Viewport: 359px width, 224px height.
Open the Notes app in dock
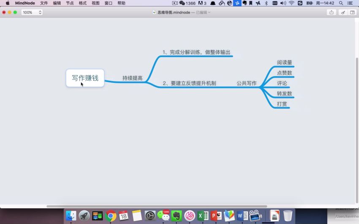[x=137, y=216]
